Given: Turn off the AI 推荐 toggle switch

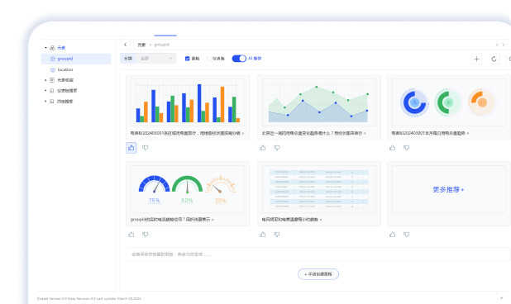Looking at the screenshot, I should pos(239,59).
